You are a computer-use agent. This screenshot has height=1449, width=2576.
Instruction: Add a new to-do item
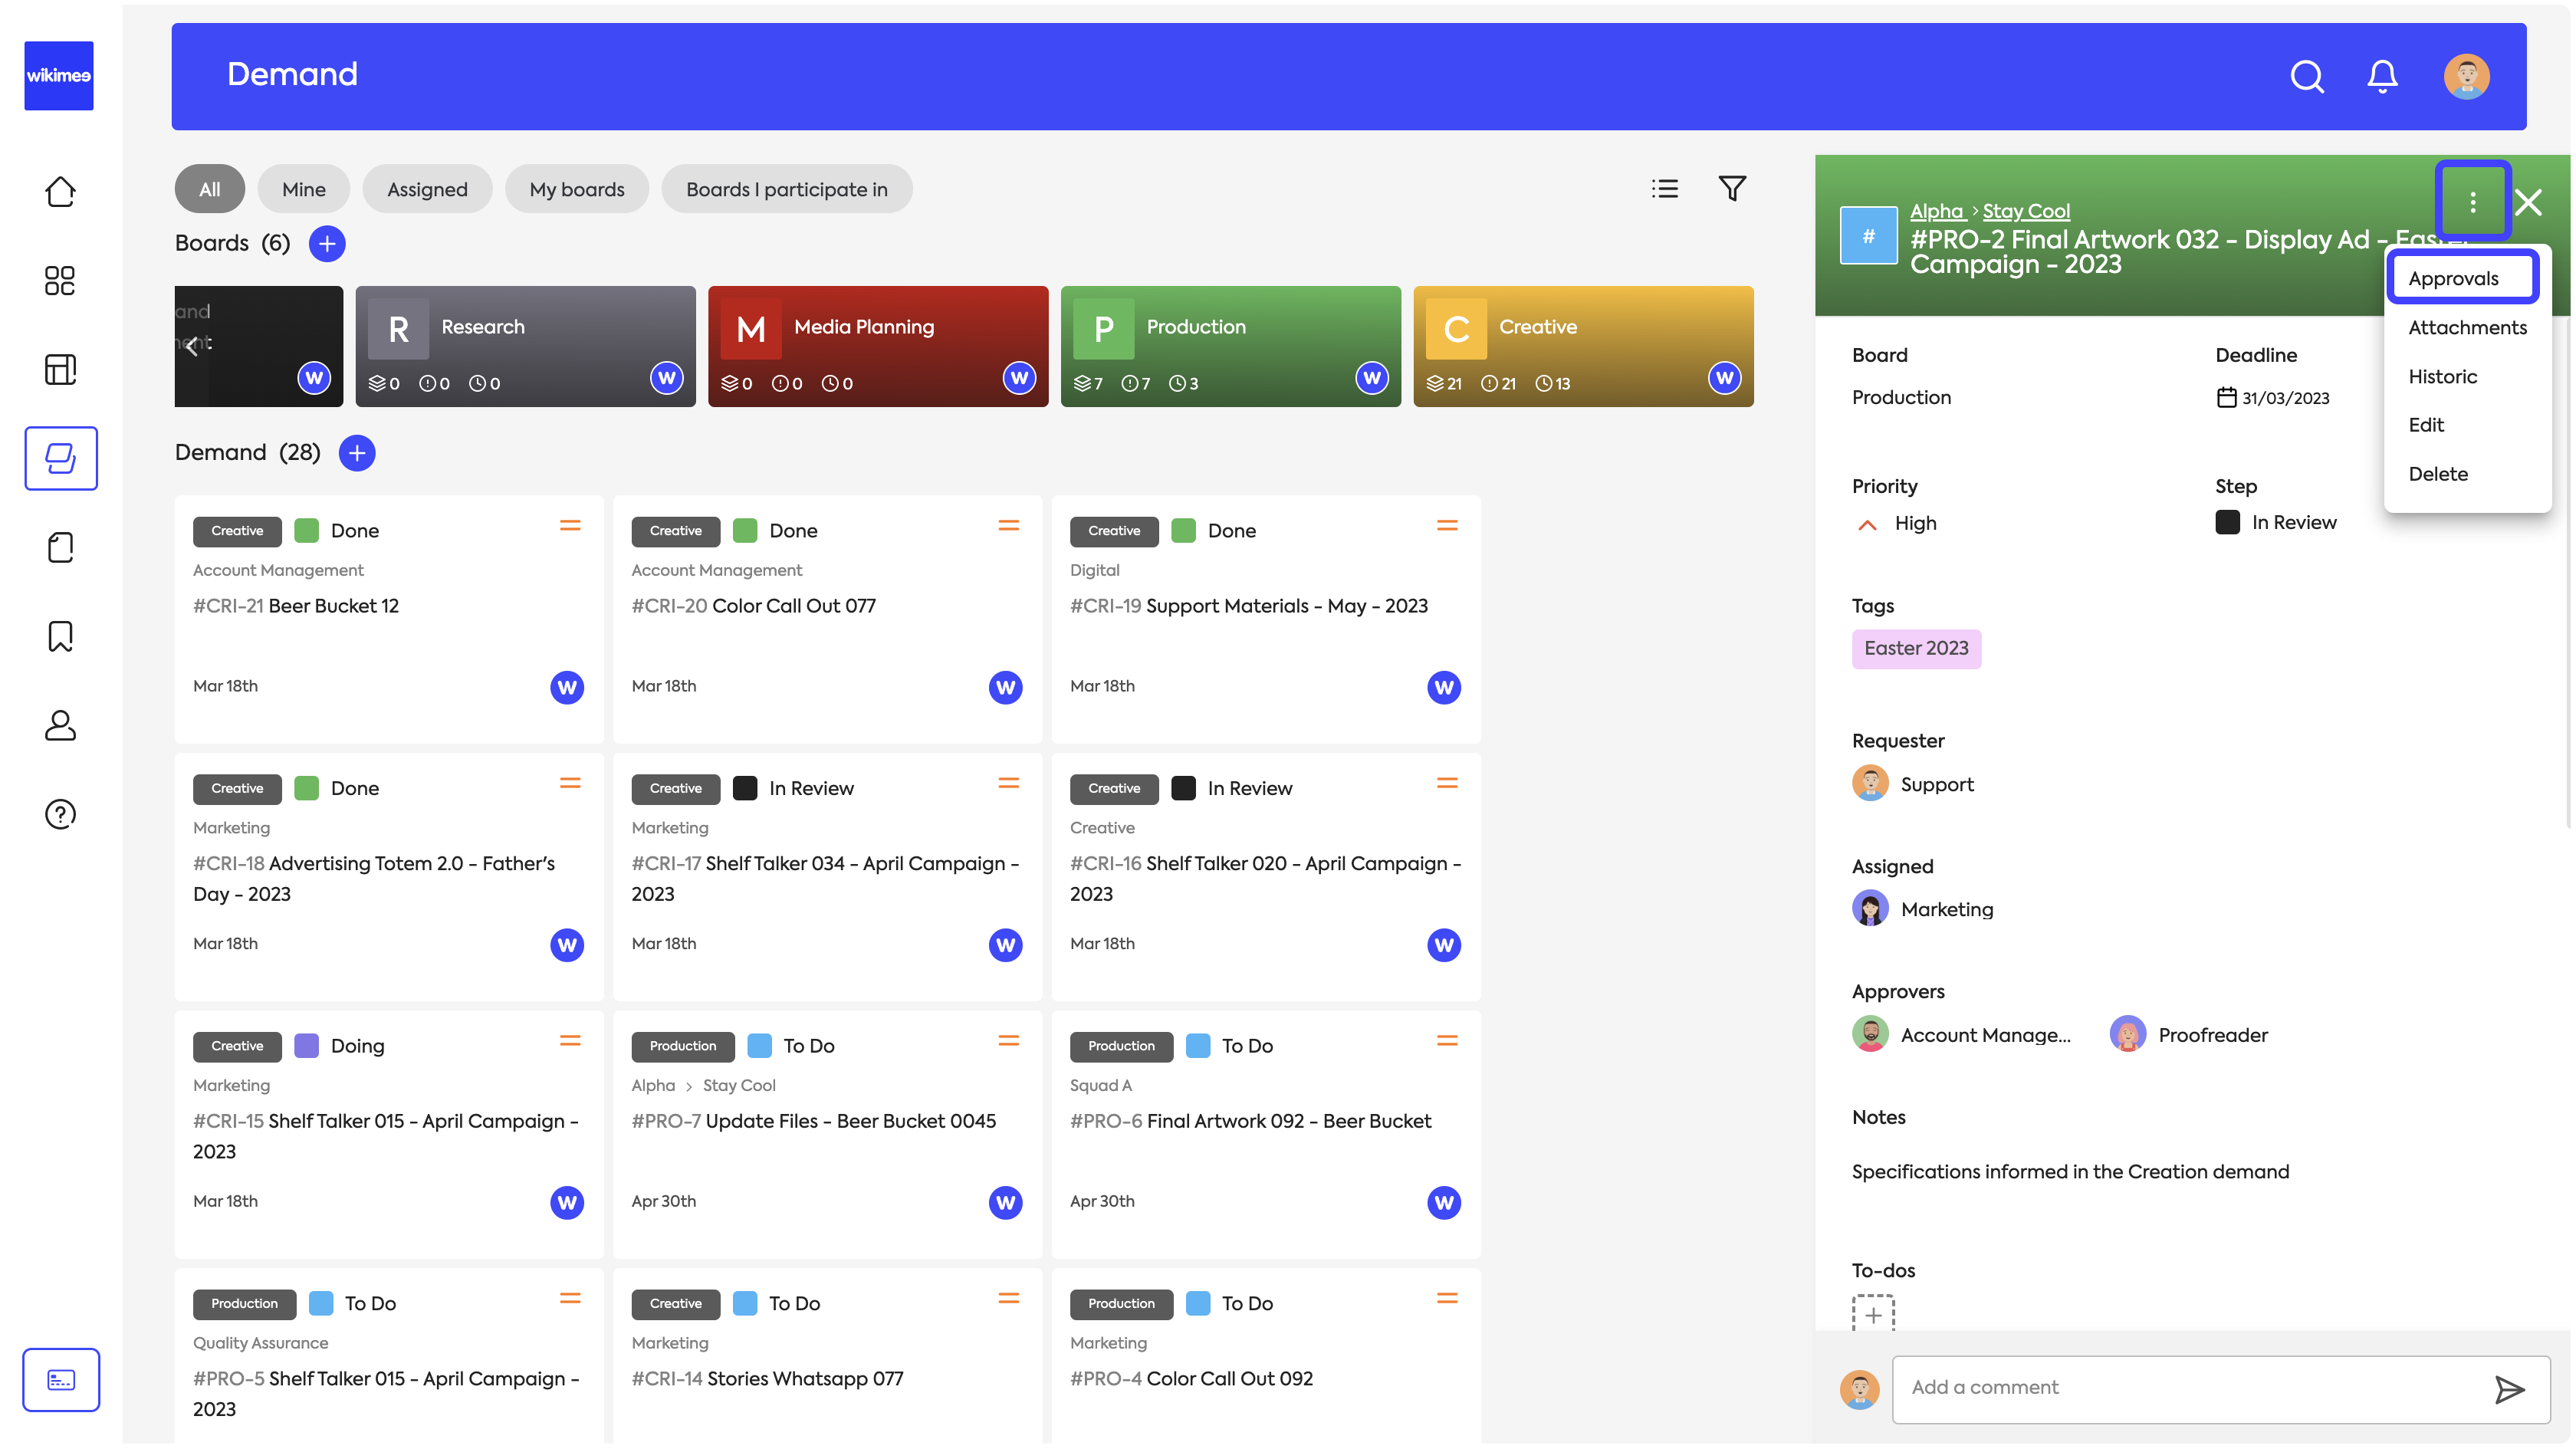[1873, 1314]
